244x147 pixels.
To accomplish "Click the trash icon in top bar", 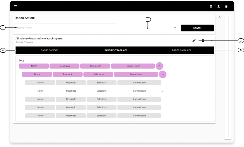I will (x=226, y=6).
